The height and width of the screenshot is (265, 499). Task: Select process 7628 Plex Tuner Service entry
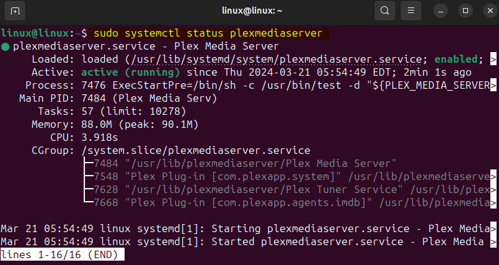291,189
